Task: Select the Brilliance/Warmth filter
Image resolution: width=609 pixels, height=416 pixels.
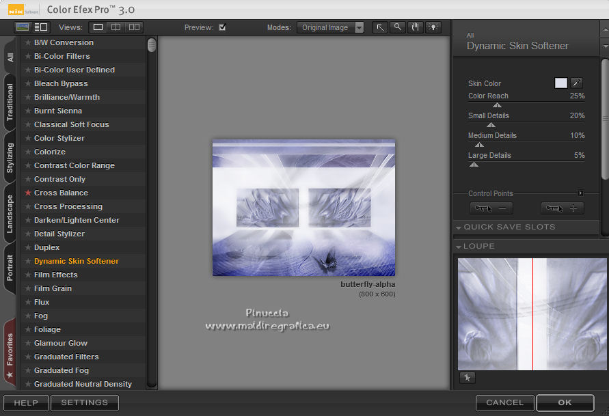Action: [x=67, y=97]
